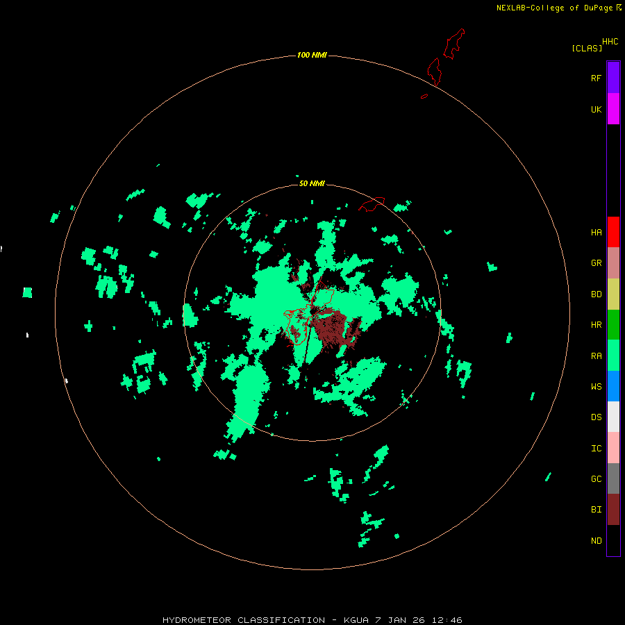Viewport: 625px width, 625px height.
Task: Click the HA red legend swatch
Action: [x=613, y=232]
